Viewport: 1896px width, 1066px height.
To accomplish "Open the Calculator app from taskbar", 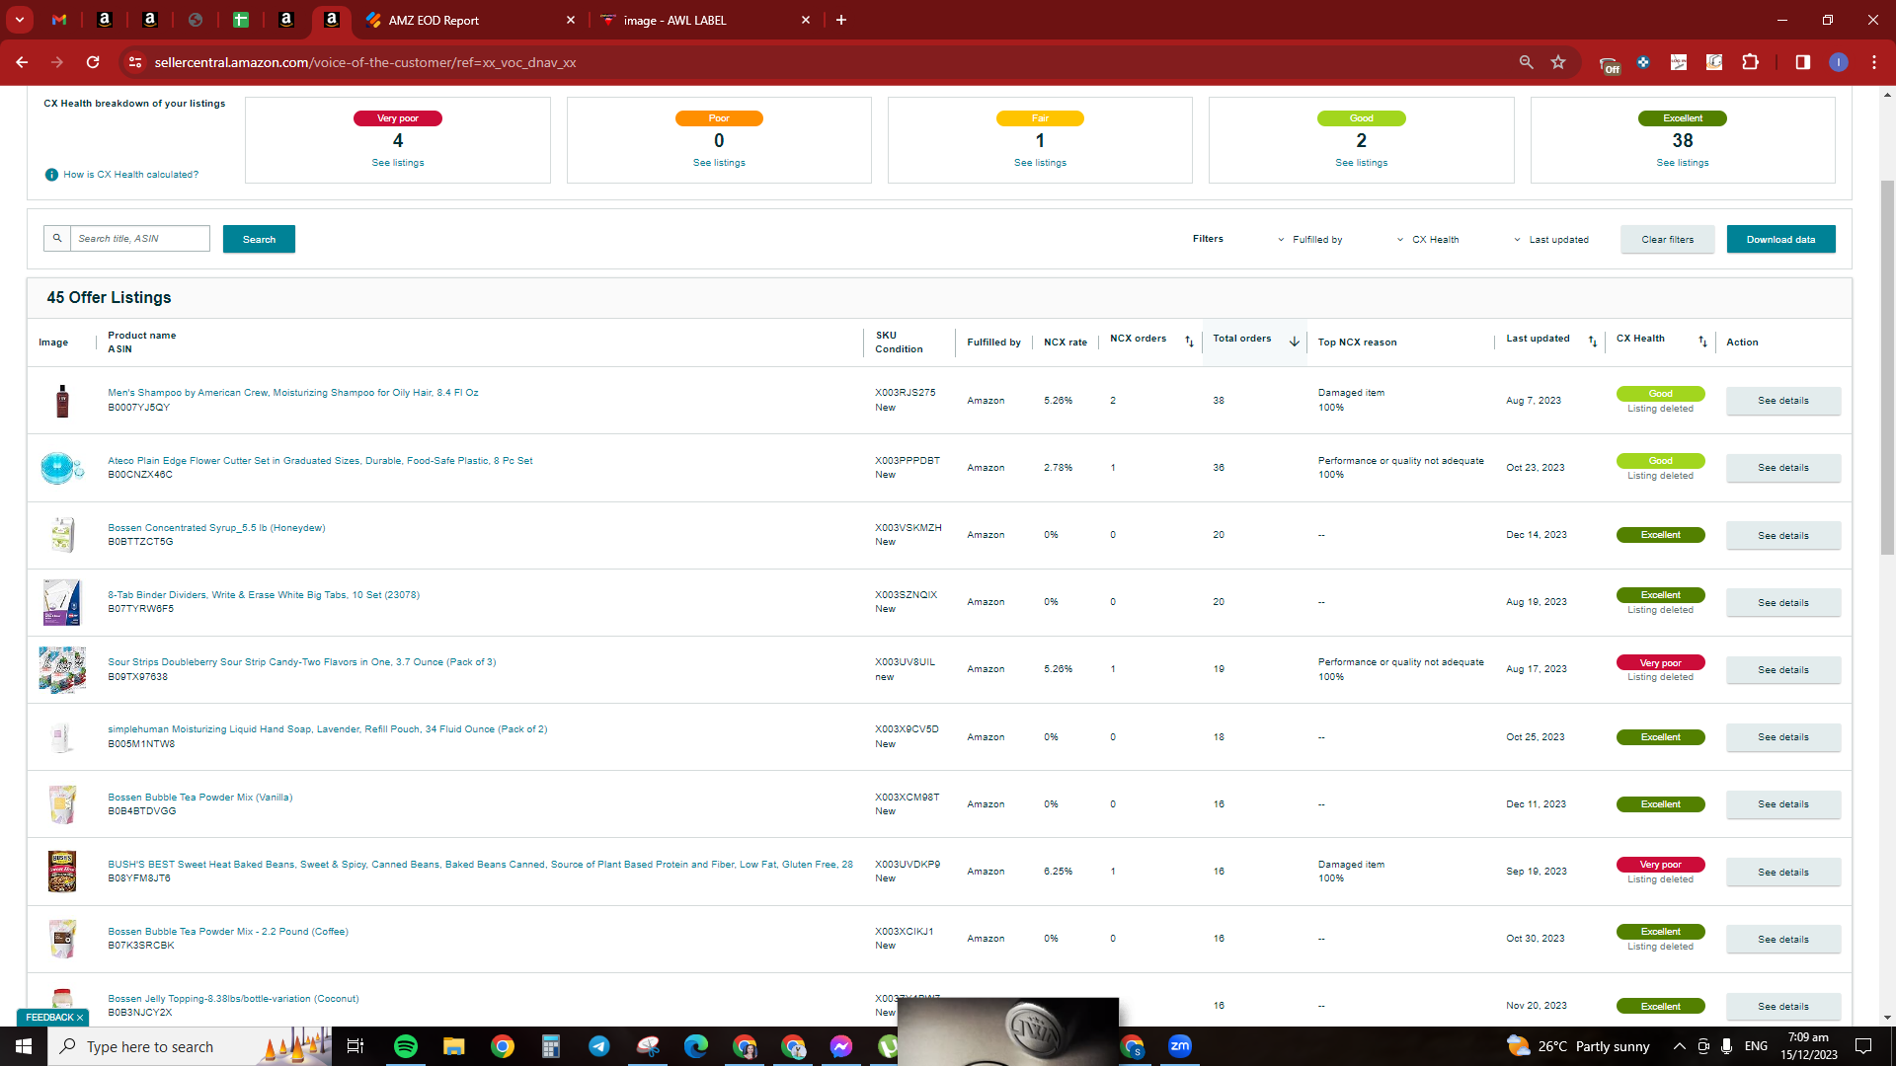I will tap(550, 1046).
